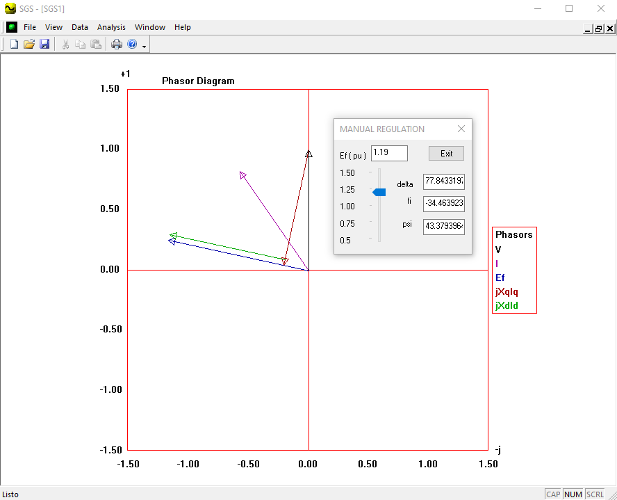
Task: Click the NUM status bar indicator
Action: coord(573,494)
